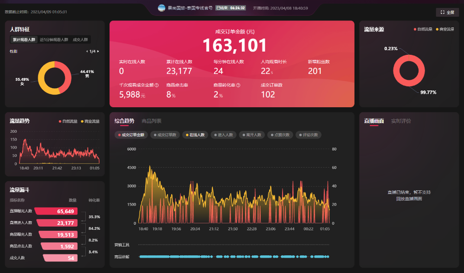The width and height of the screenshot is (464, 273).
Task: Click the account avatar in the top header
Action: click(x=161, y=8)
